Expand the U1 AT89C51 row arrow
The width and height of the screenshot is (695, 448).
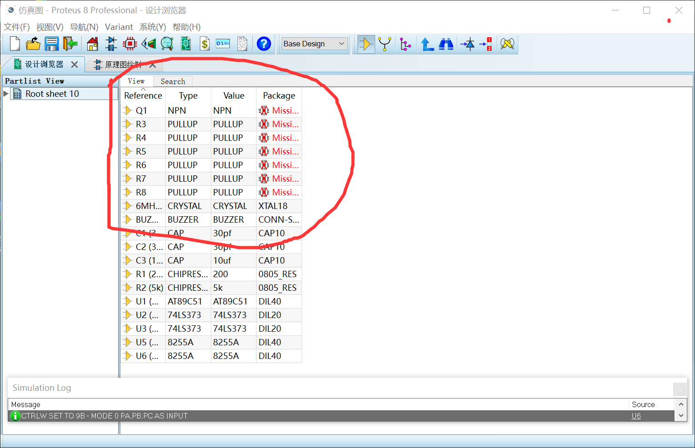pyautogui.click(x=128, y=301)
